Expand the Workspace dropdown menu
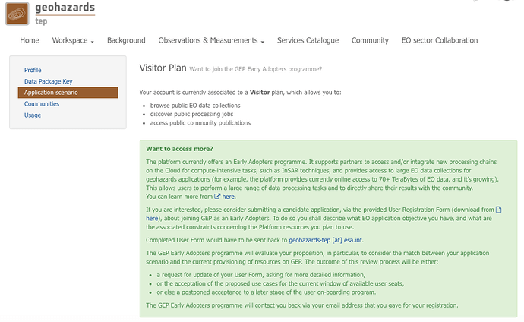 [74, 40]
